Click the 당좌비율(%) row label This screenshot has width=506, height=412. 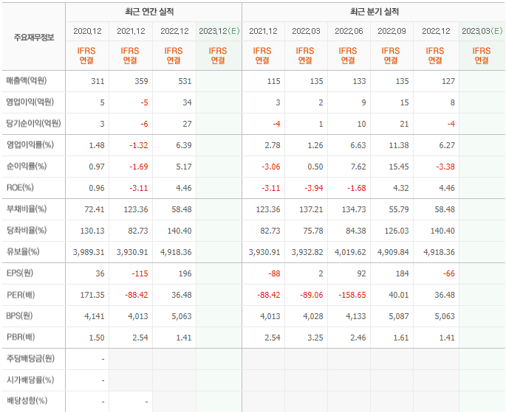(x=27, y=231)
